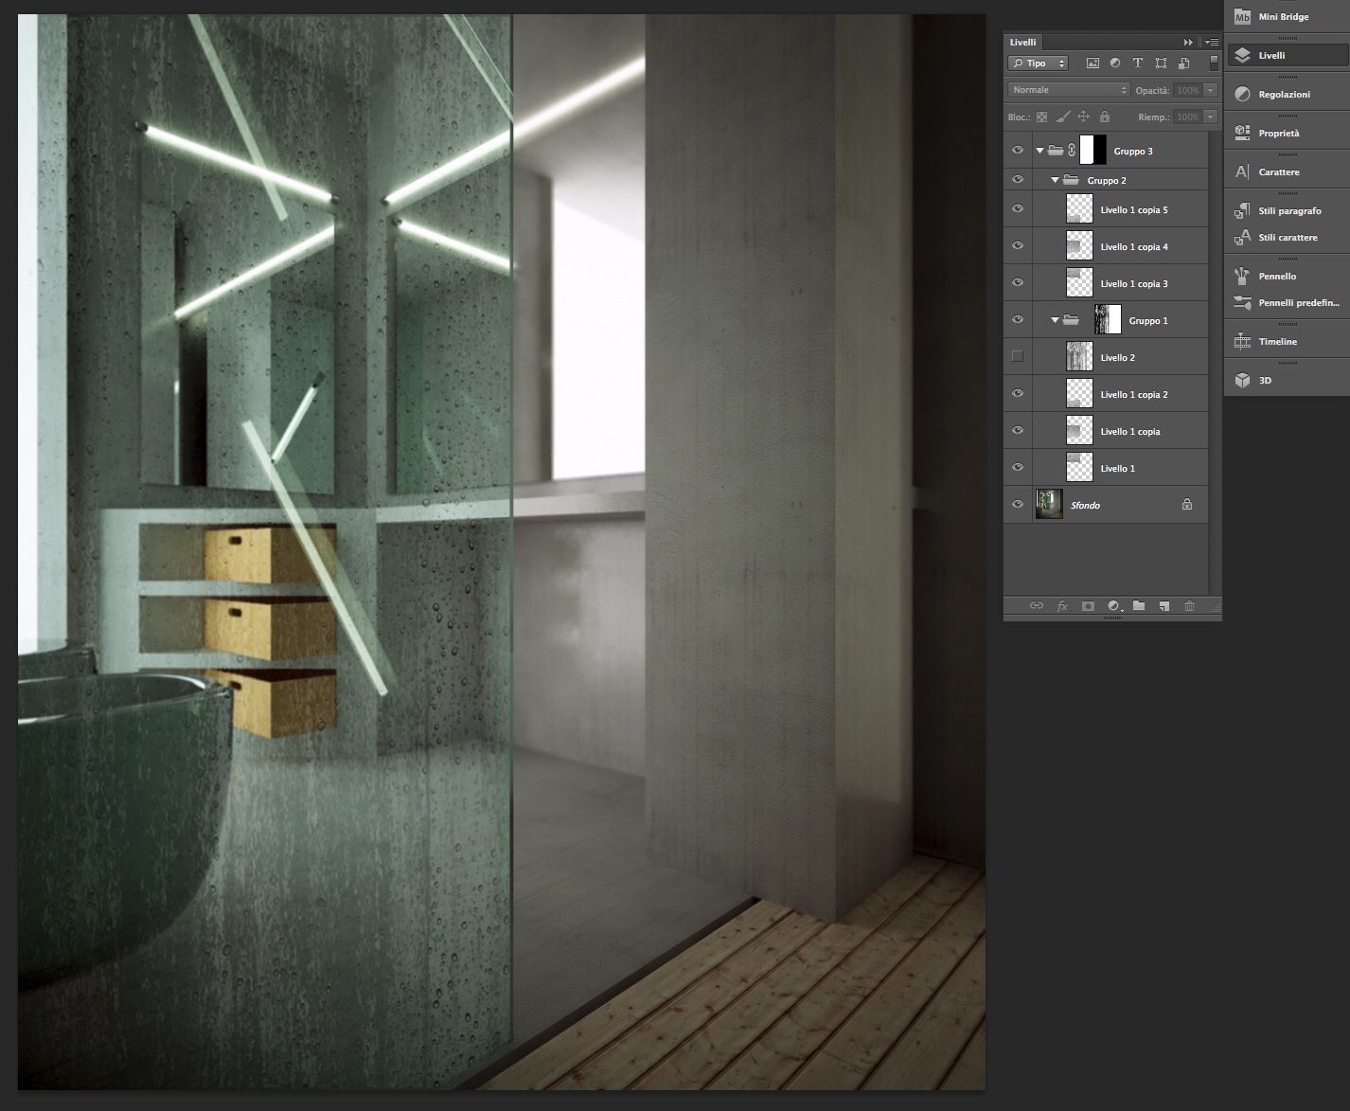Click the delete layer trash icon
Image resolution: width=1350 pixels, height=1111 pixels.
click(x=1189, y=606)
